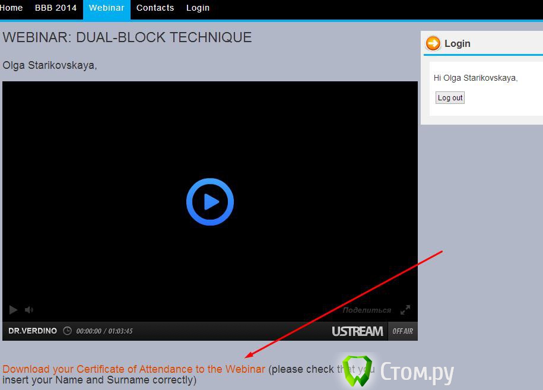
Task: Mute the video with the speaker icon
Action: tap(29, 310)
